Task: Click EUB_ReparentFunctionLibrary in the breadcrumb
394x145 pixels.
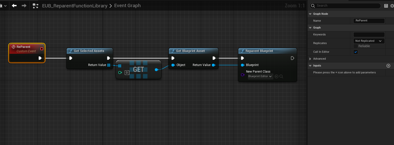Action: tap(75, 6)
